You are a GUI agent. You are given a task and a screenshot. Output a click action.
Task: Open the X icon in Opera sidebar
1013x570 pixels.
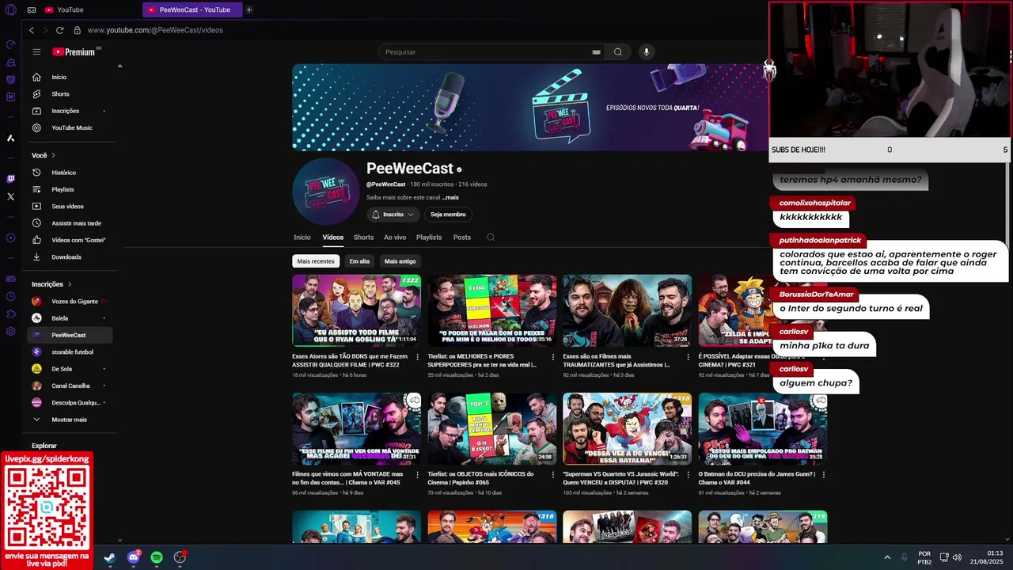click(10, 196)
